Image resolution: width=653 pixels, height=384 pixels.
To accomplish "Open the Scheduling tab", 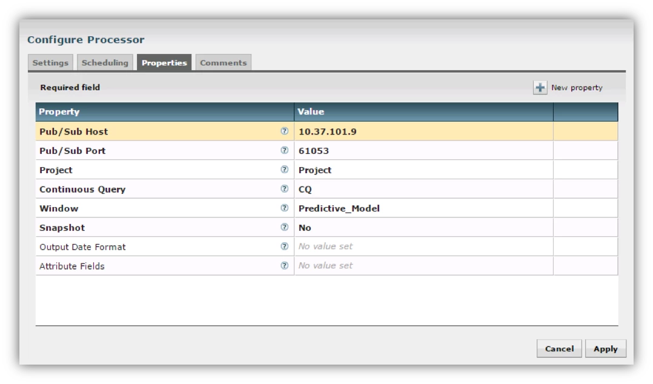I will 105,62.
